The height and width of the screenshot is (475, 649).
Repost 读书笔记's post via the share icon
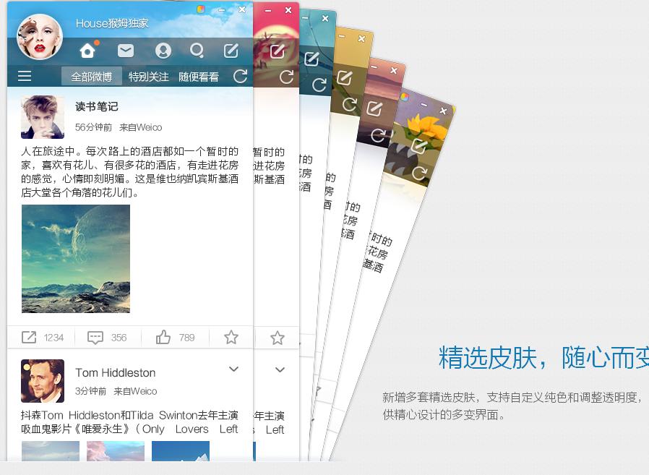29,337
